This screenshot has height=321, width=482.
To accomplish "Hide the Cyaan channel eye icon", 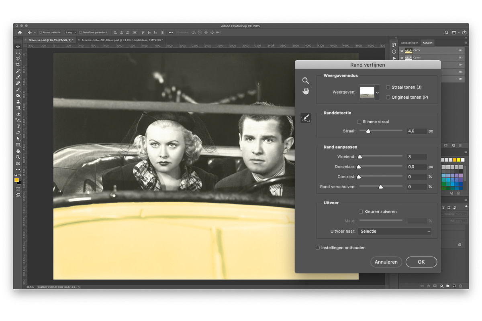I will point(402,57).
